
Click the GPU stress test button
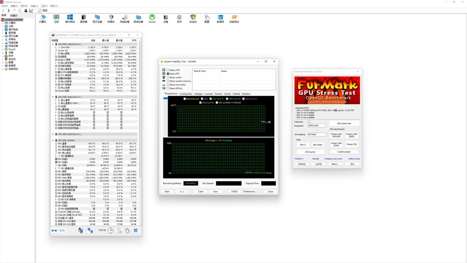[x=344, y=123]
